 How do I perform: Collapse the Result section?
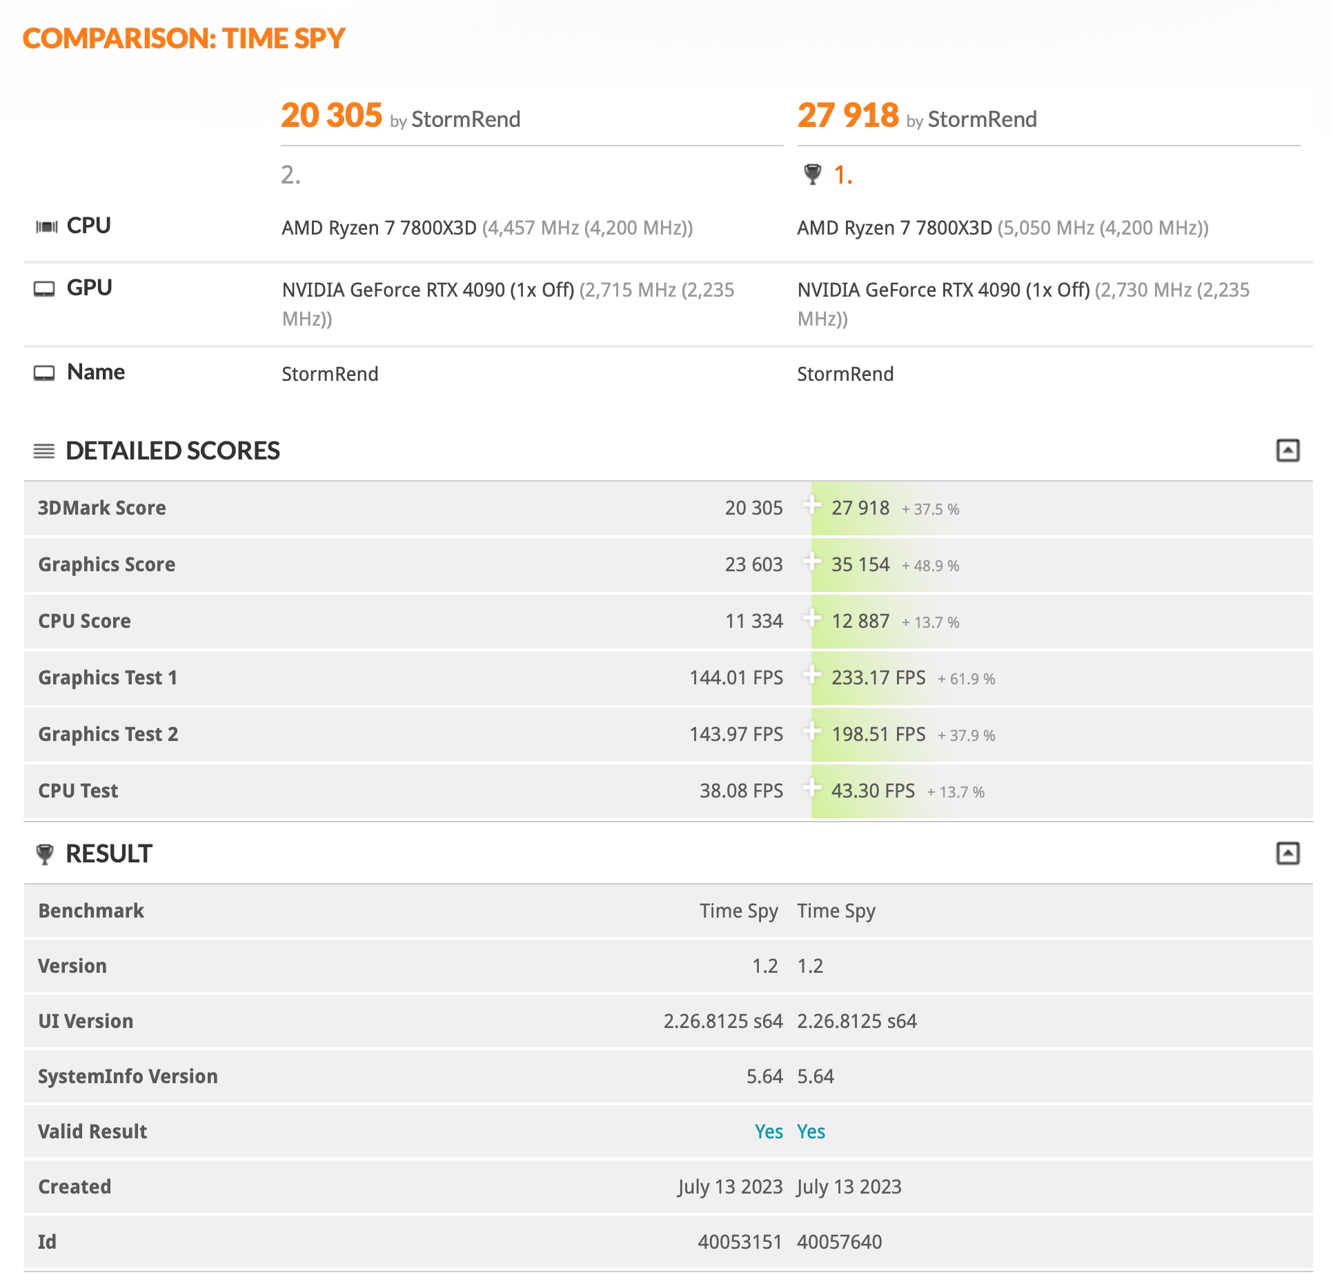(x=1287, y=853)
